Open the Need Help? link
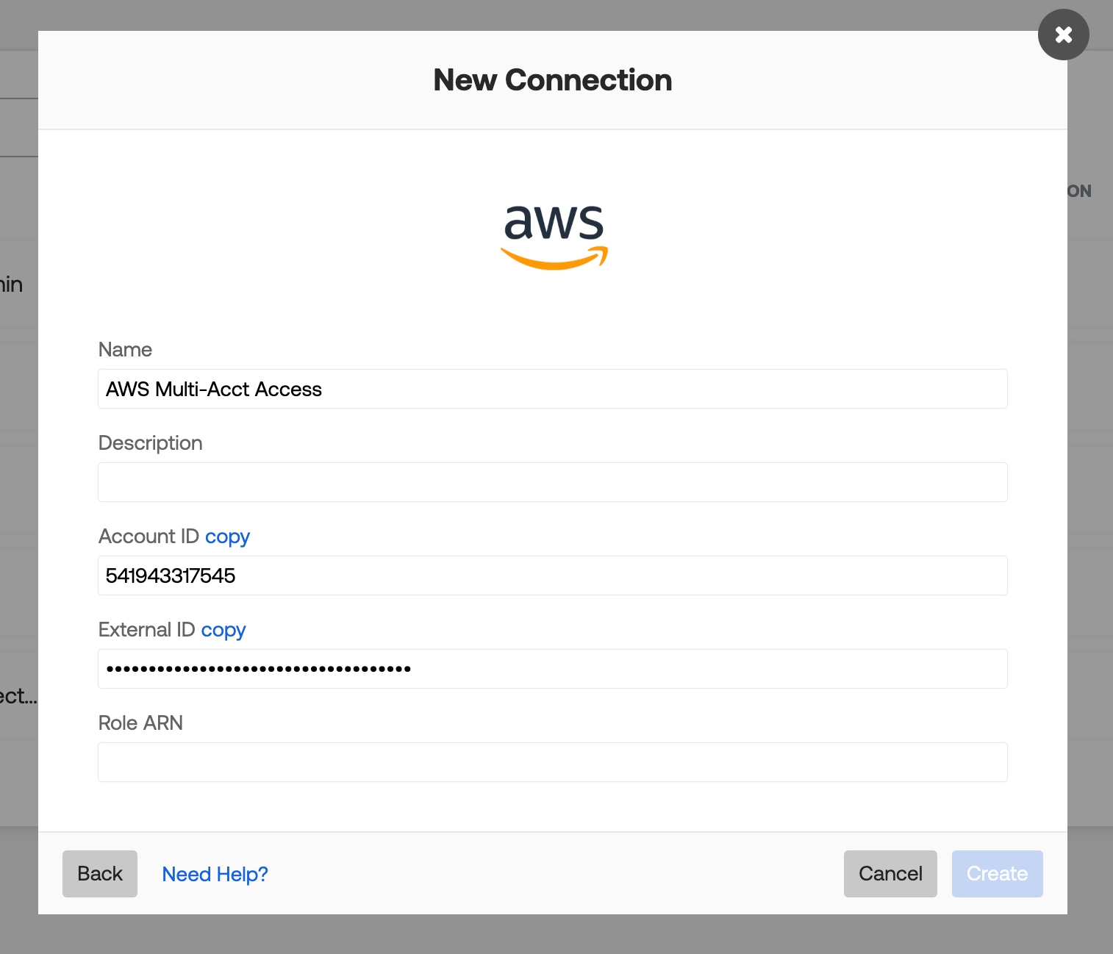 click(215, 874)
